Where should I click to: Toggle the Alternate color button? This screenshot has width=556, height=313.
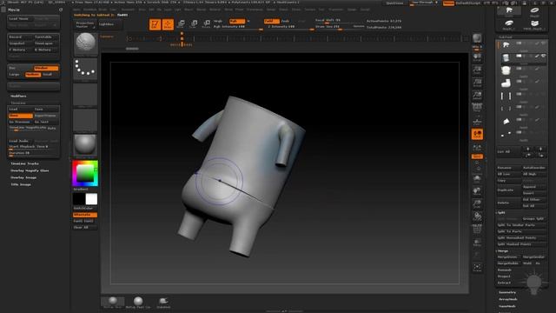85,215
